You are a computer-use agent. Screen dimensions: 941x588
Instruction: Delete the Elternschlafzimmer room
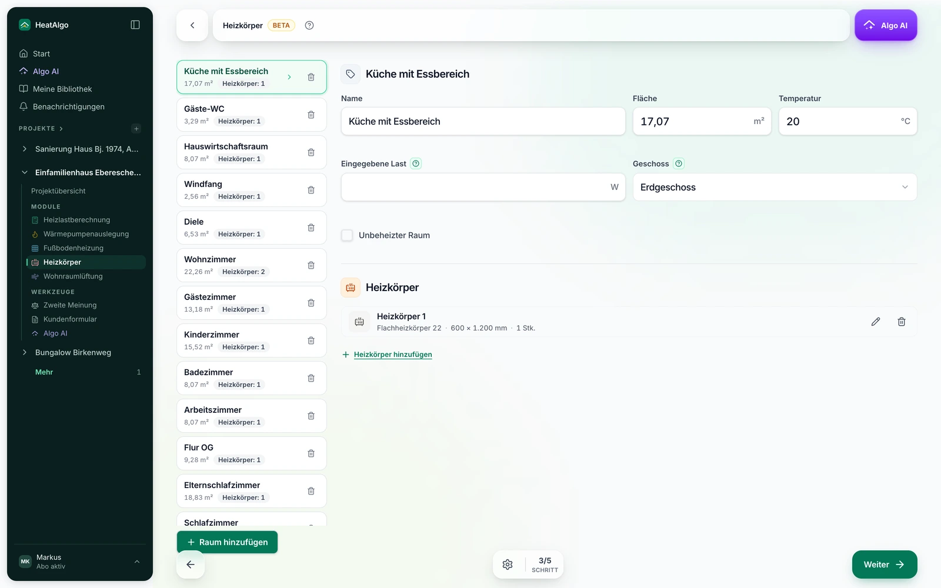[311, 491]
